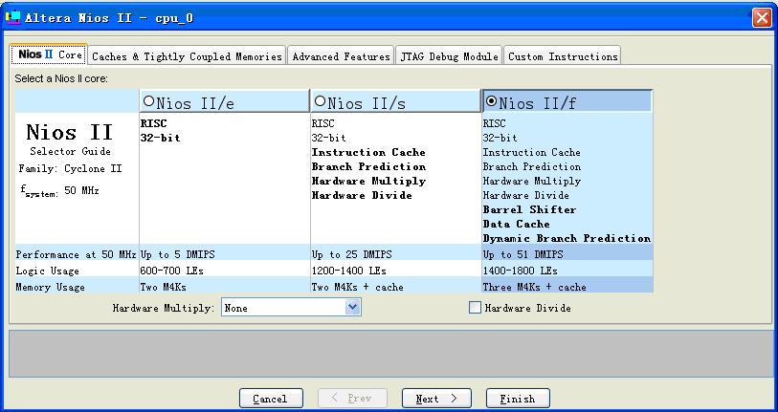
Task: Switch to the JTAG Debug Module tab
Action: click(x=449, y=56)
